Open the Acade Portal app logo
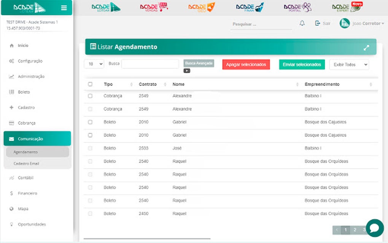 [x=298, y=7]
